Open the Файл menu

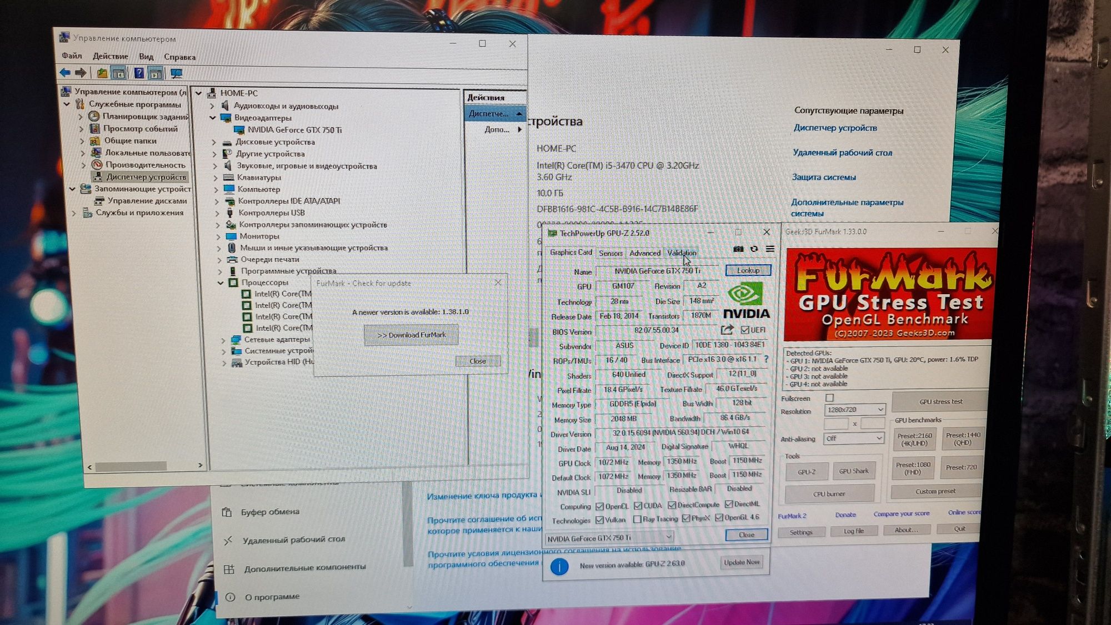[x=72, y=56]
